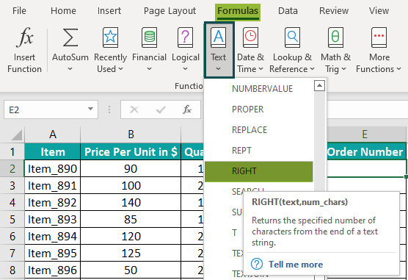Open the Logical functions question-mark icon
Viewport: 408px width, 280px height.
185,37
